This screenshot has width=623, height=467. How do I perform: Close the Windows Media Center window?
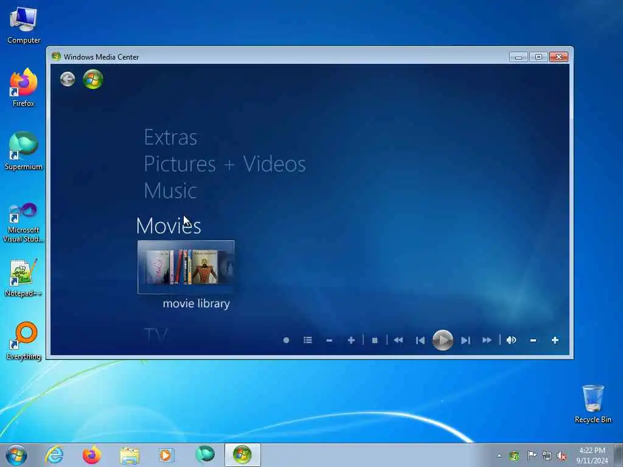559,57
